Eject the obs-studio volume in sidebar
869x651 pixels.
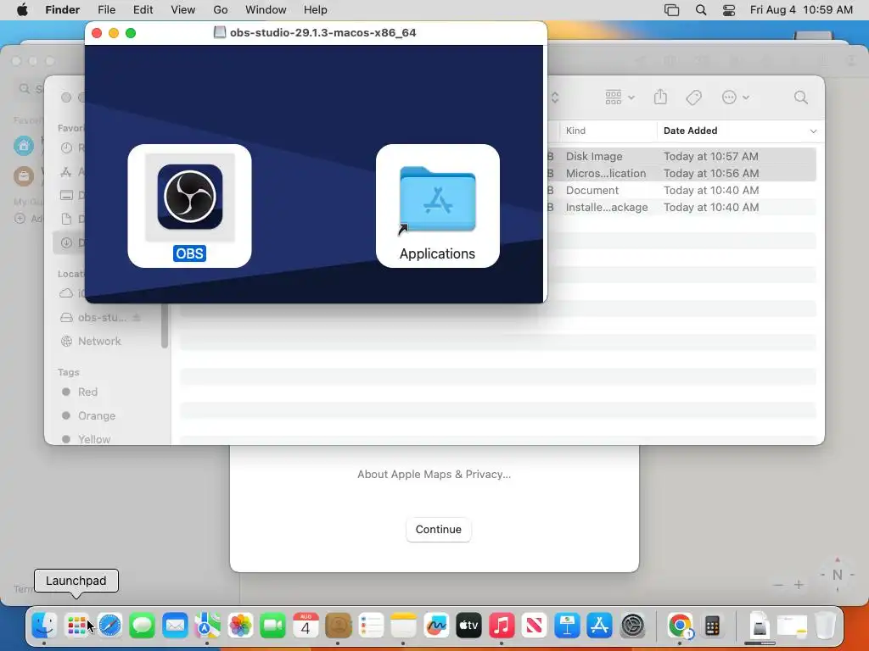137,317
